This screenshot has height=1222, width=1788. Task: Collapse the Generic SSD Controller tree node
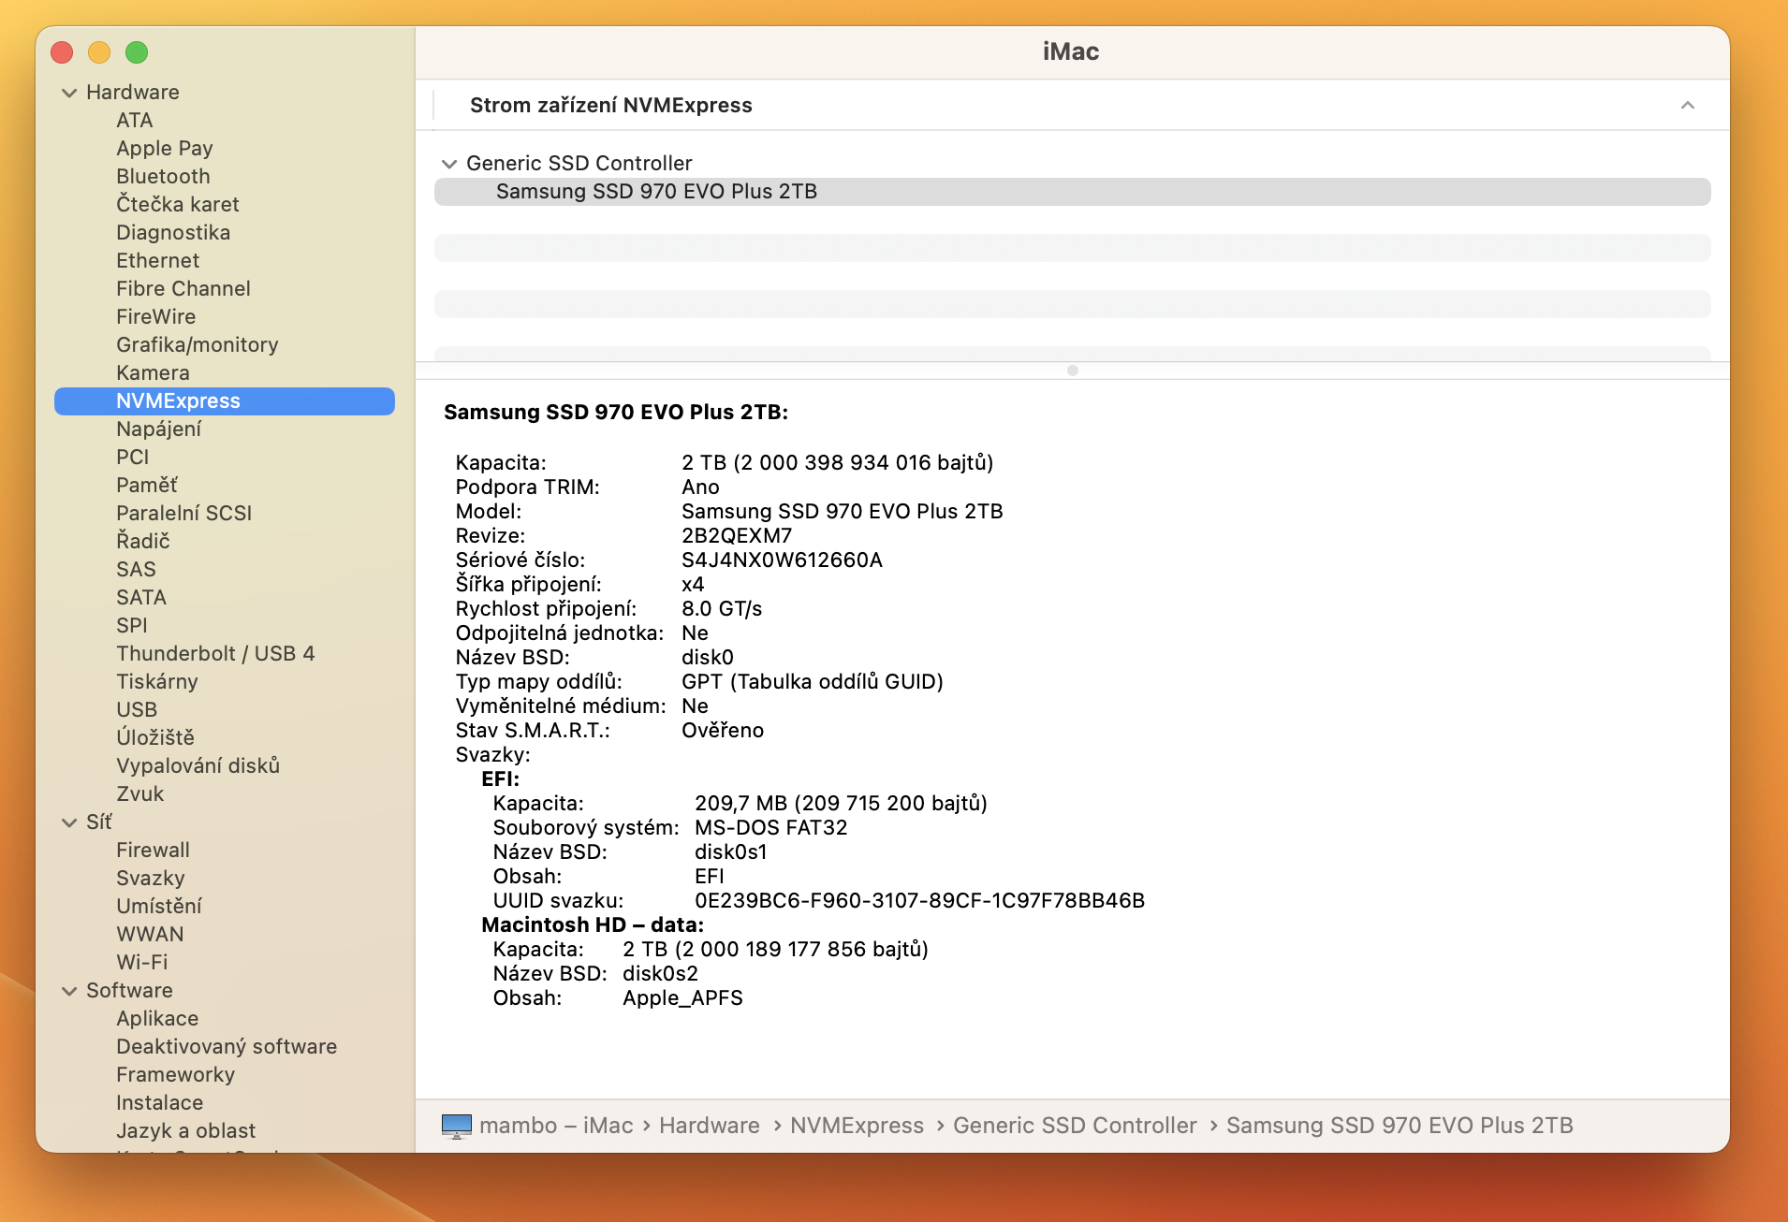pyautogui.click(x=449, y=164)
